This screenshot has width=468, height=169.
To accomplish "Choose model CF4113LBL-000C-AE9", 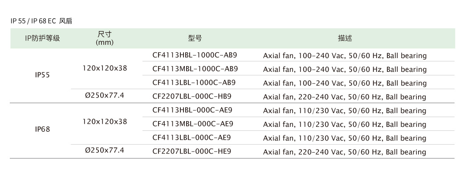I will click(191, 138).
